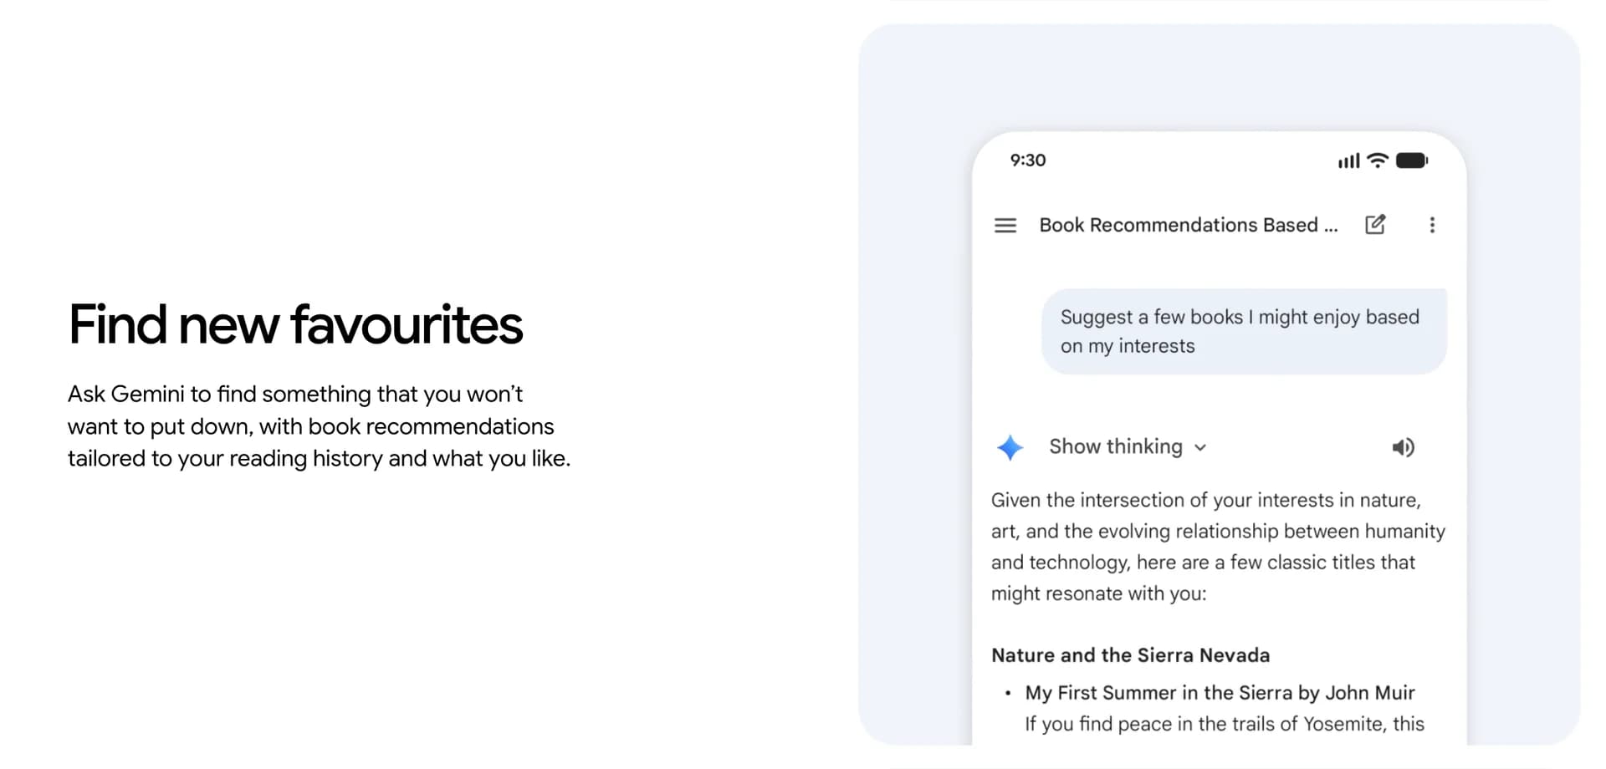Click the 9:30 clock in status bar
Screen dimensions: 1606x769
pos(1027,160)
